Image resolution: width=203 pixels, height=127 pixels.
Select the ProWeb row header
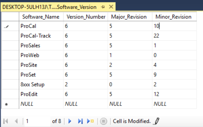10,55
